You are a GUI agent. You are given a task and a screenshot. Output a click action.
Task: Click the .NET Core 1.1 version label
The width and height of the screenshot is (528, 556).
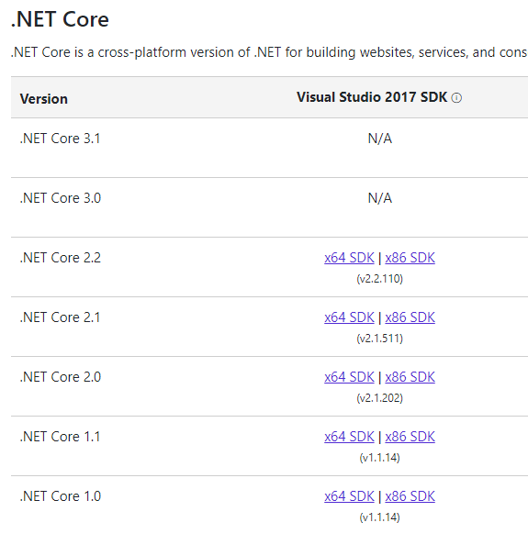61,436
